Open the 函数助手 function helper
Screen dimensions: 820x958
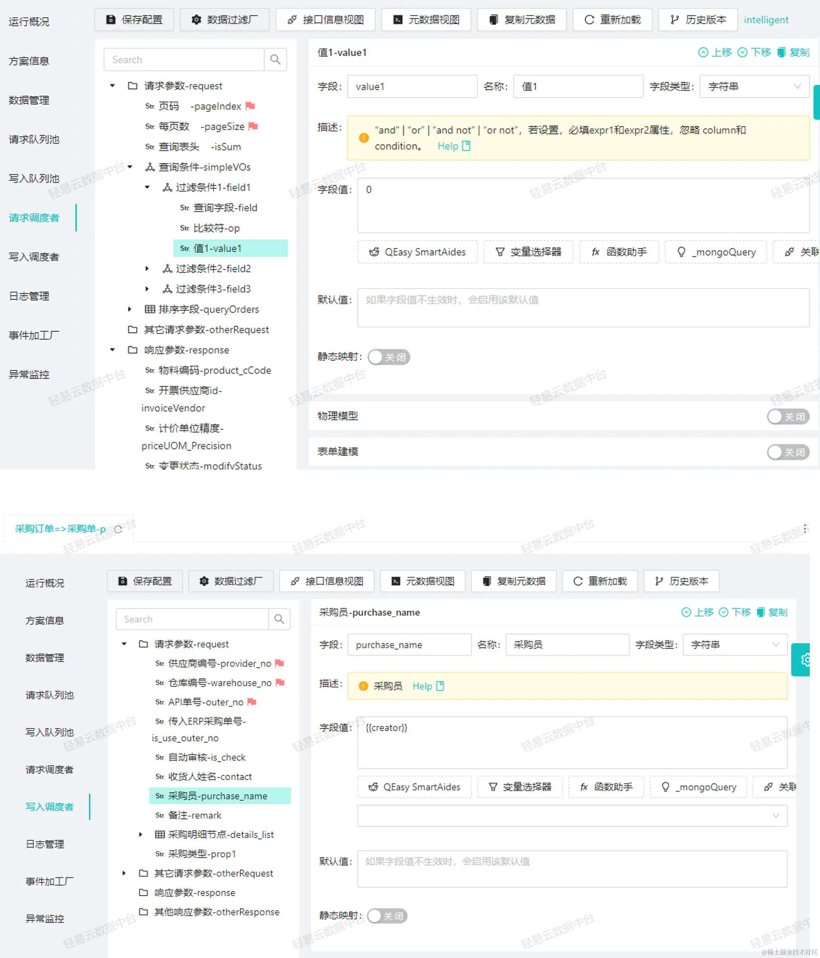[x=618, y=252]
